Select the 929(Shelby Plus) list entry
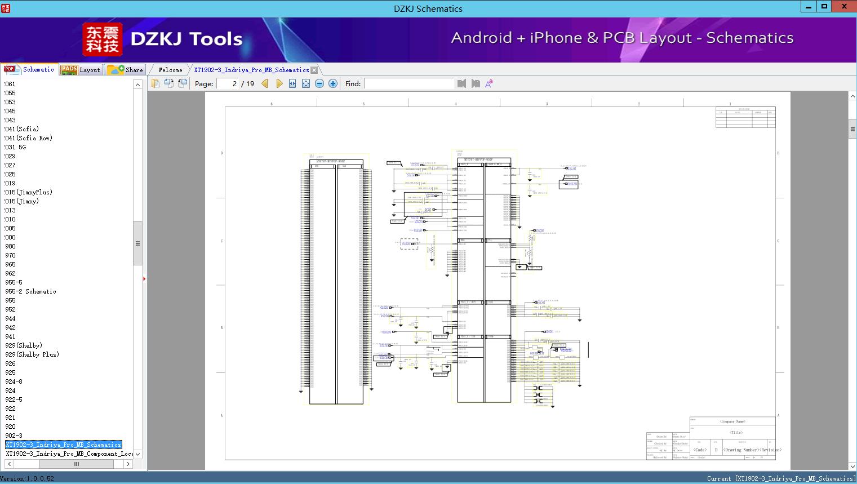Viewport: 857px width, 484px height. [x=32, y=354]
